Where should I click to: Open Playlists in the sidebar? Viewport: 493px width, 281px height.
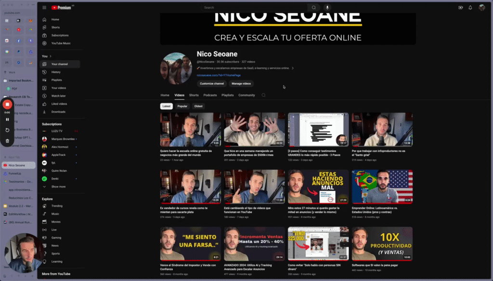[60, 80]
